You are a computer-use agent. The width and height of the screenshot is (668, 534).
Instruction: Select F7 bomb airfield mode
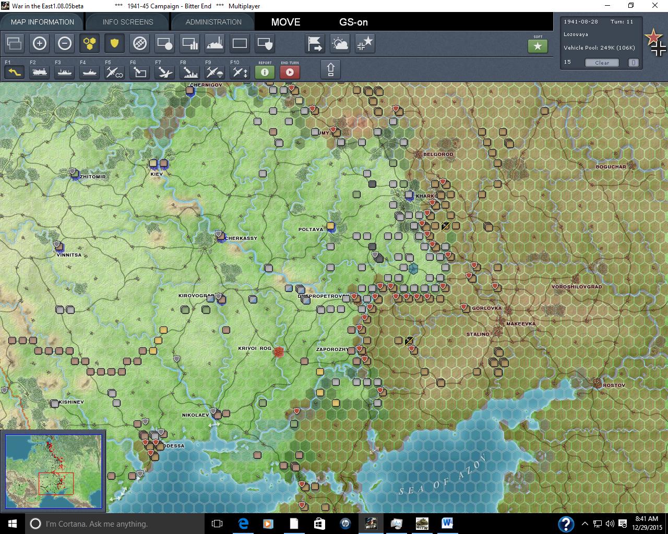coord(165,72)
